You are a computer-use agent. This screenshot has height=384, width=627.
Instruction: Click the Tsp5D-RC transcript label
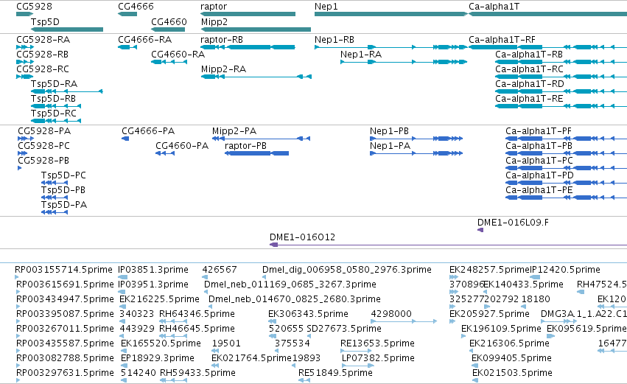tap(54, 114)
